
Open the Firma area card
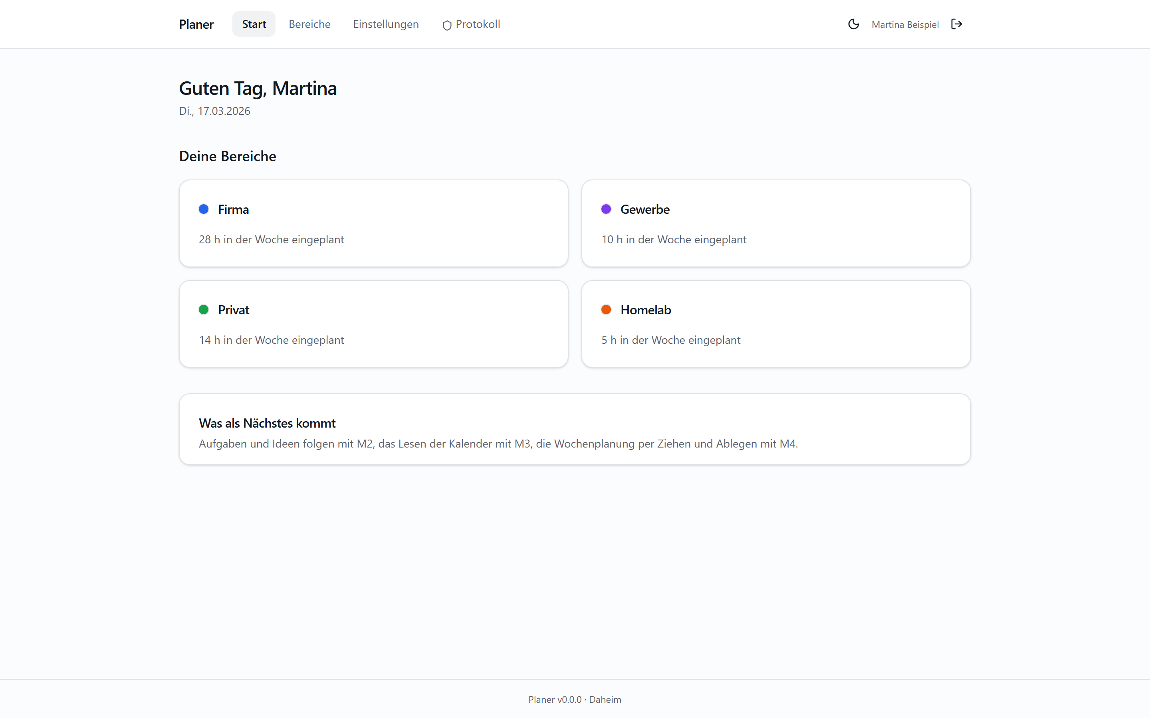(373, 223)
